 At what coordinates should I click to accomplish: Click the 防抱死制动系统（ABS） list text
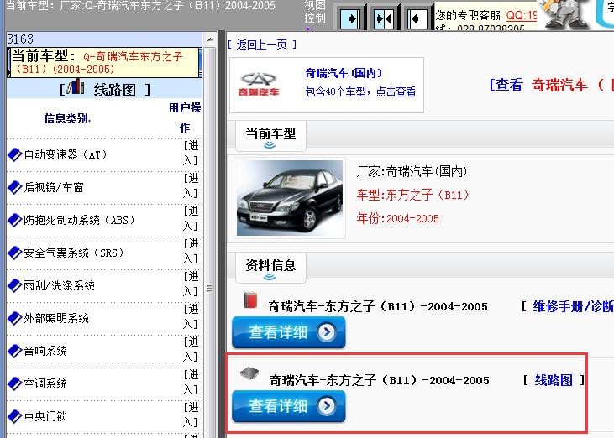(80, 220)
